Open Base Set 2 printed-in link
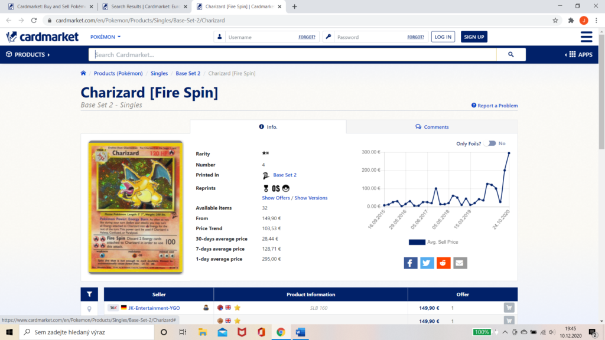Viewport: 605px width, 340px height. (x=285, y=175)
